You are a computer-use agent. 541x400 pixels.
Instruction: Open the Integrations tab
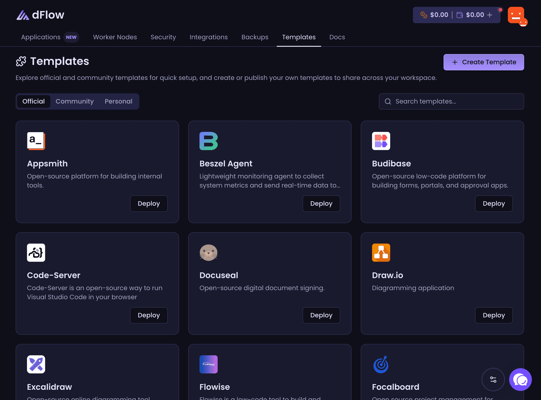[x=209, y=37]
